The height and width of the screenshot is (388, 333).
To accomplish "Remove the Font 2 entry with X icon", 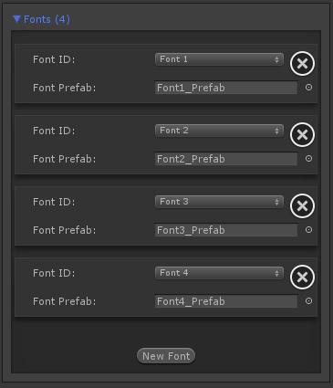I will pyautogui.click(x=302, y=135).
